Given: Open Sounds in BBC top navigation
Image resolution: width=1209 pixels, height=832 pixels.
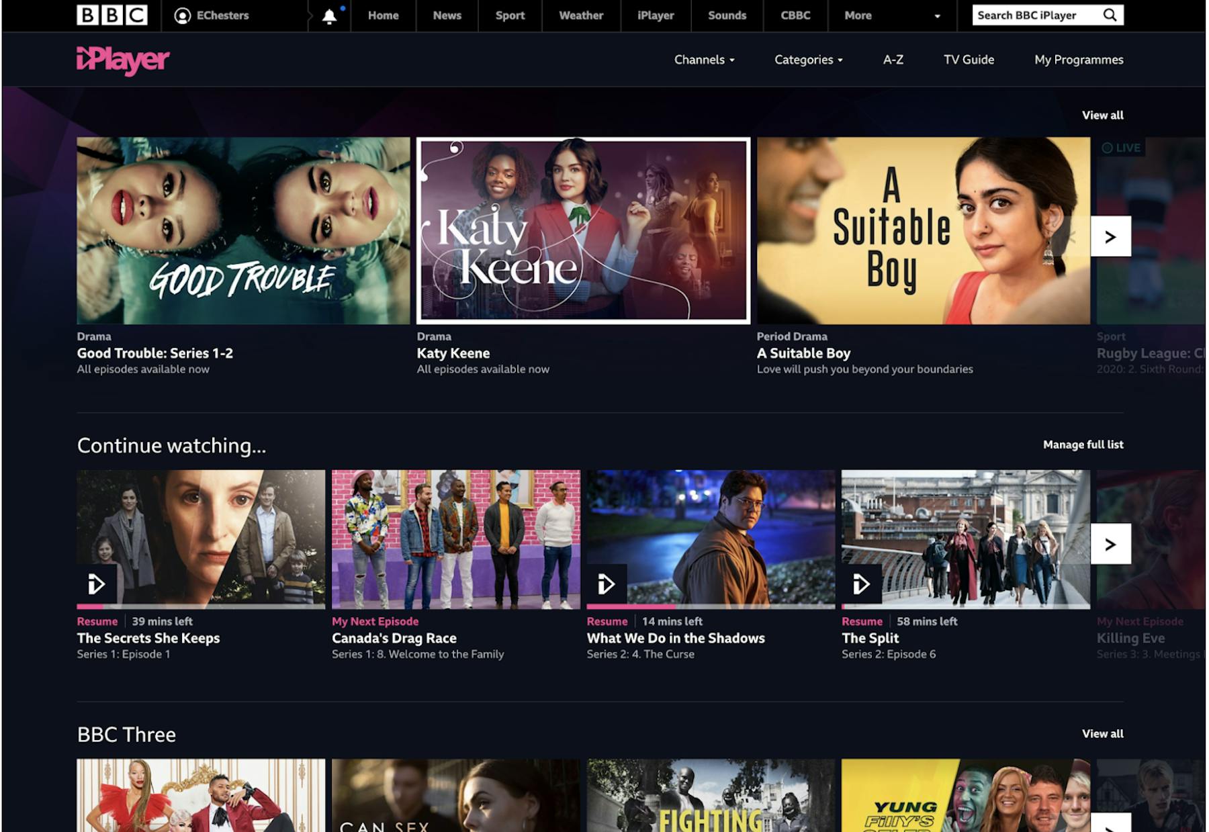Looking at the screenshot, I should click(x=727, y=15).
